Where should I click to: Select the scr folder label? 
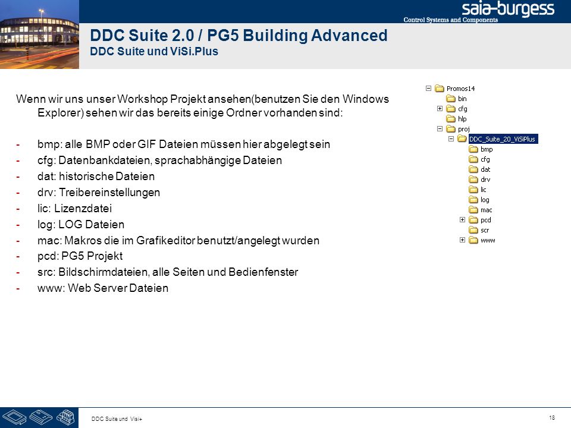coord(485,230)
